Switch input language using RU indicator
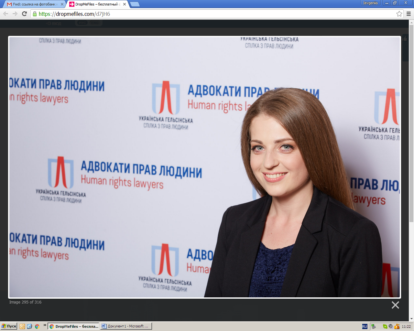The width and height of the screenshot is (414, 331). click(365, 326)
